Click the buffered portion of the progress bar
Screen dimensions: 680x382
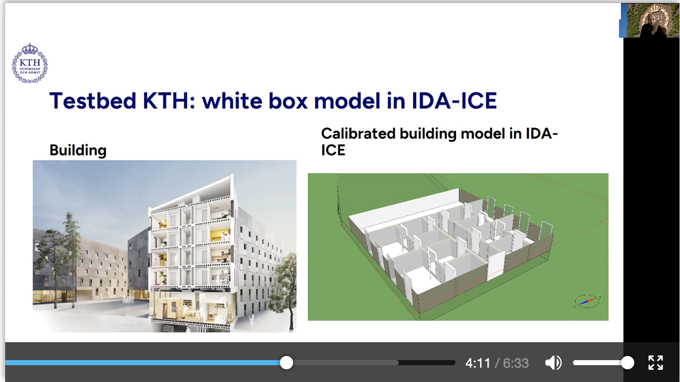coord(346,362)
